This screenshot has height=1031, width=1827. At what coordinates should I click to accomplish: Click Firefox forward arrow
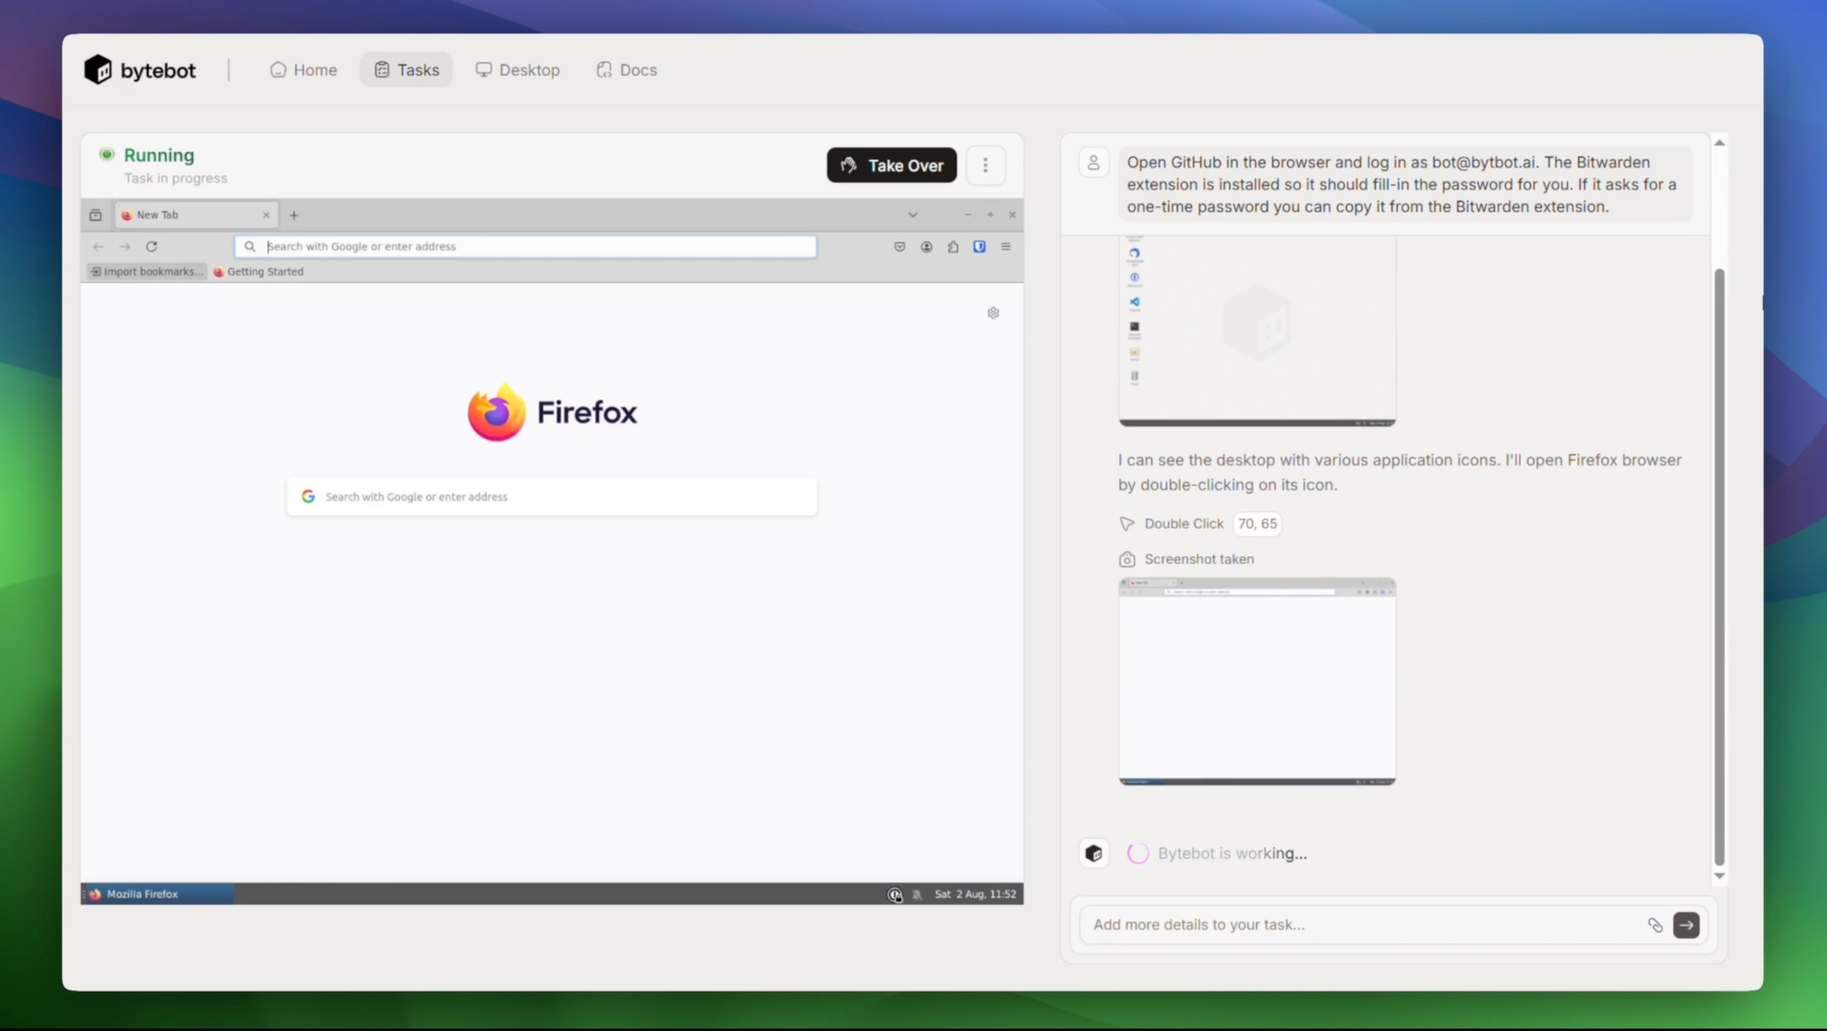pos(125,247)
